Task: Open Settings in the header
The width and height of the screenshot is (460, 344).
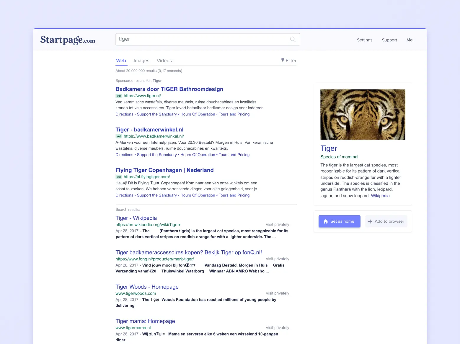Action: click(x=365, y=40)
